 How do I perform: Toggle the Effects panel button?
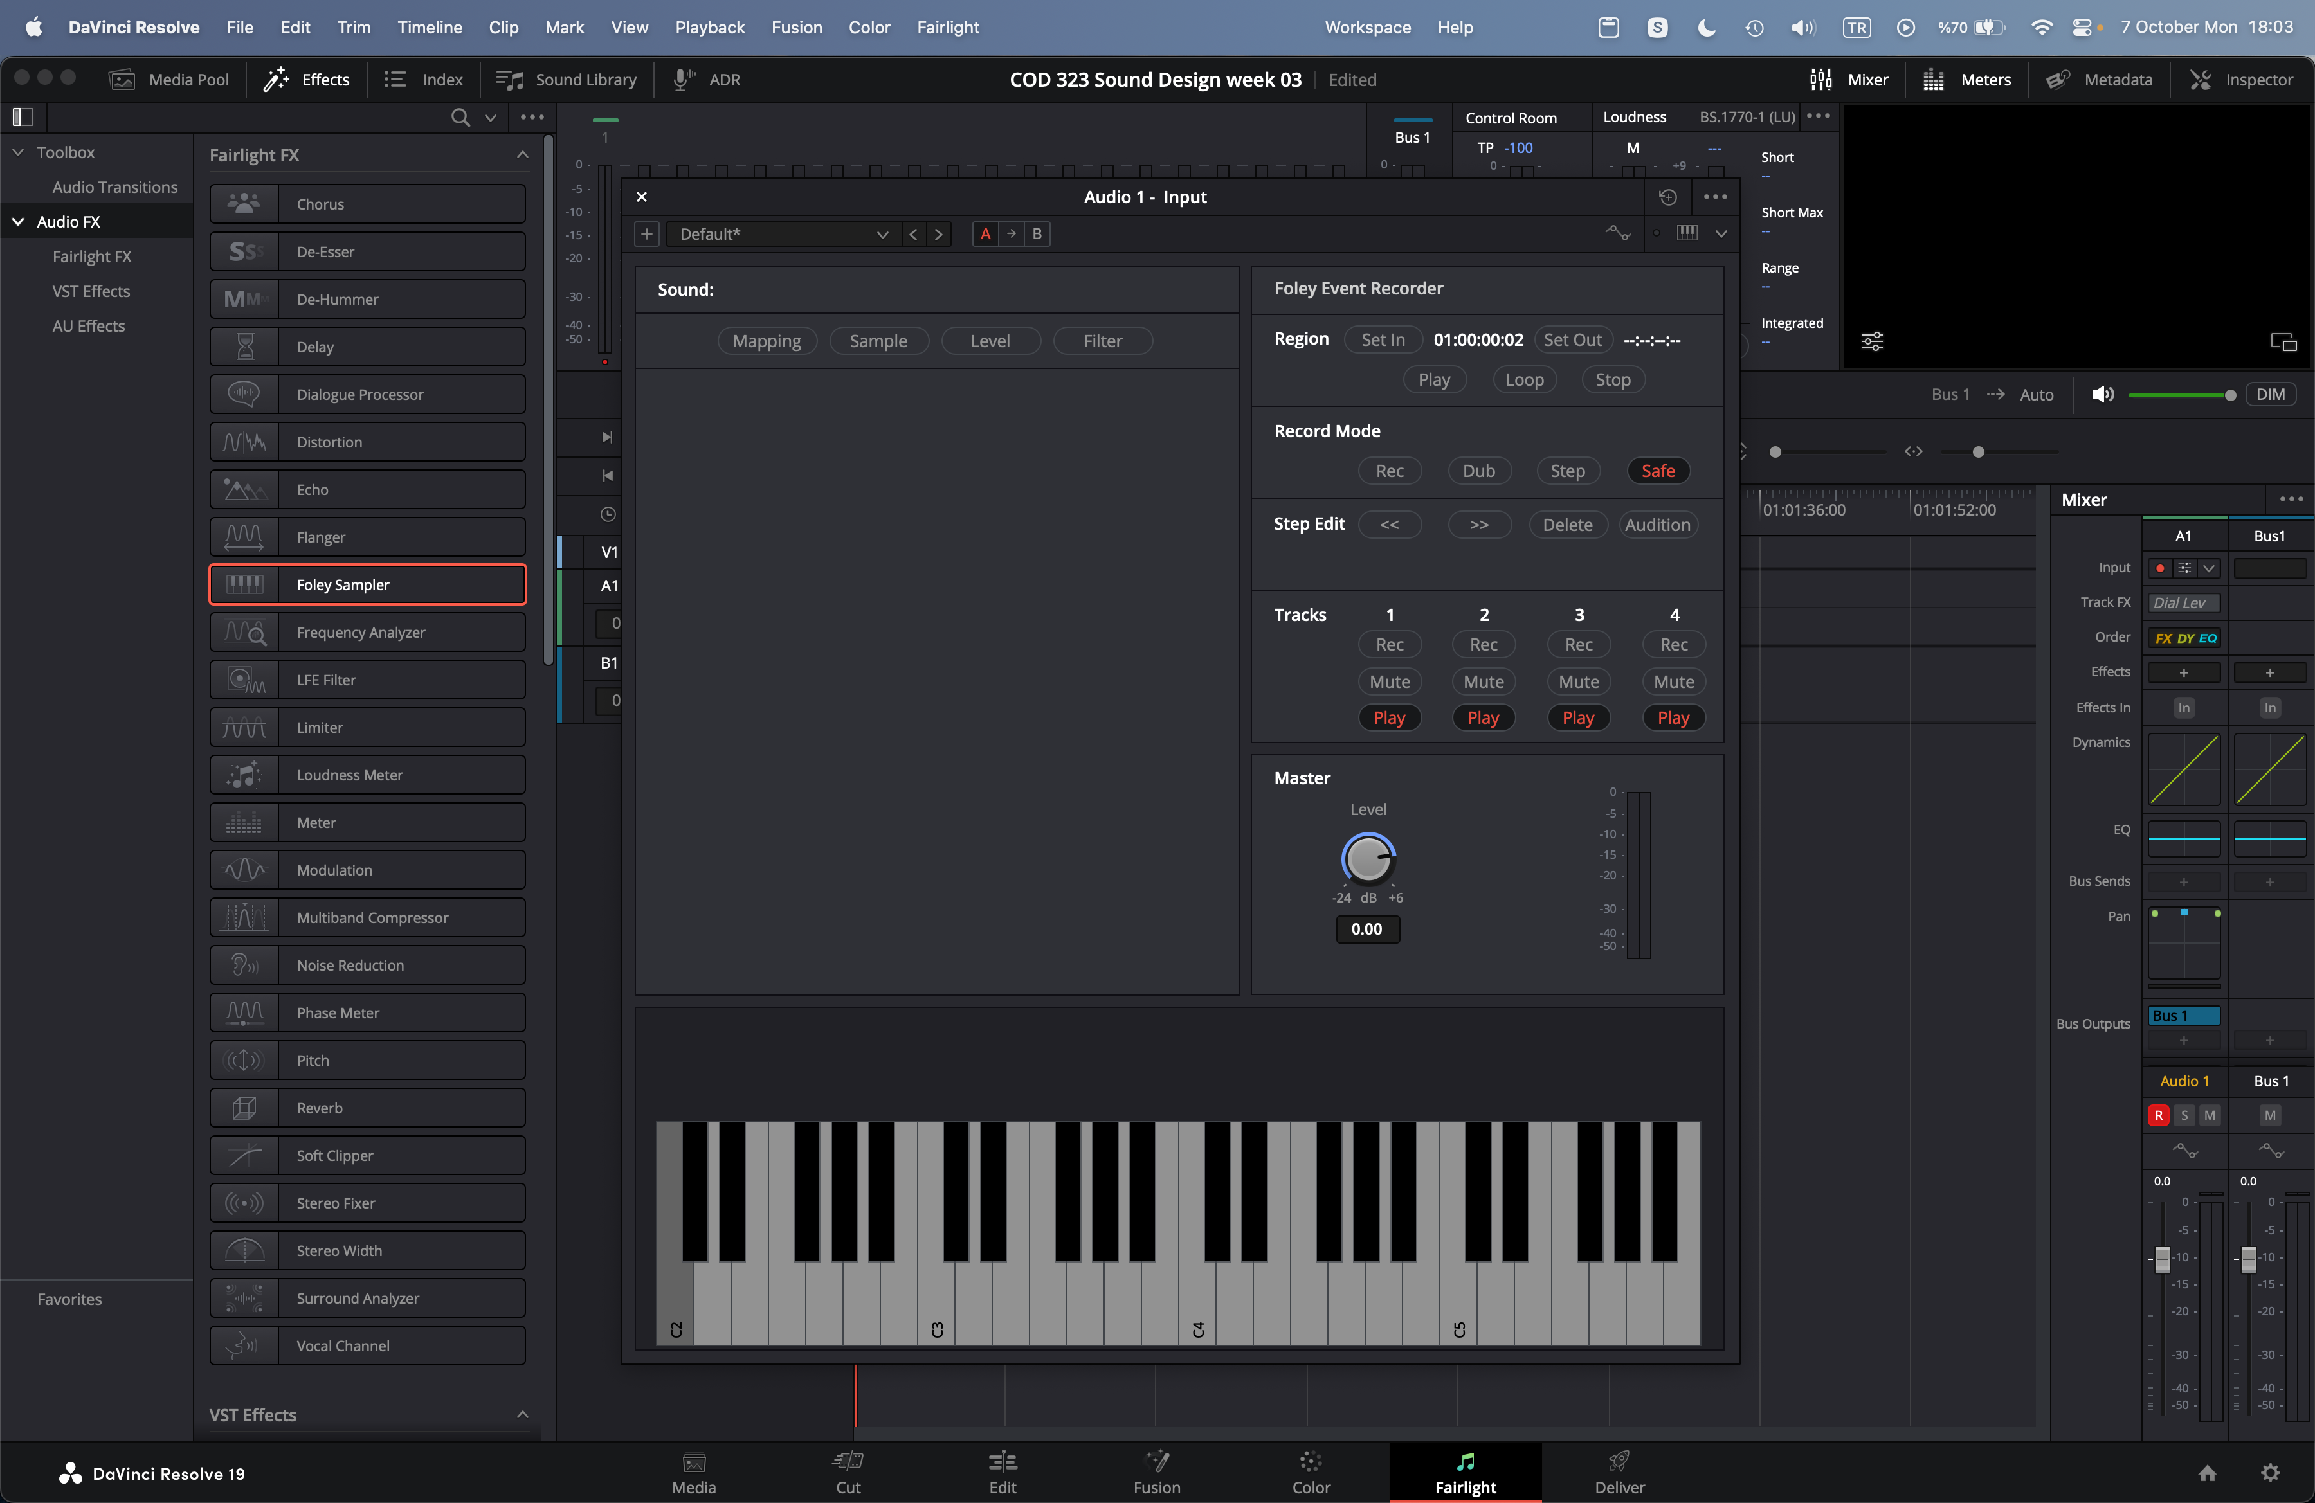click(x=305, y=80)
